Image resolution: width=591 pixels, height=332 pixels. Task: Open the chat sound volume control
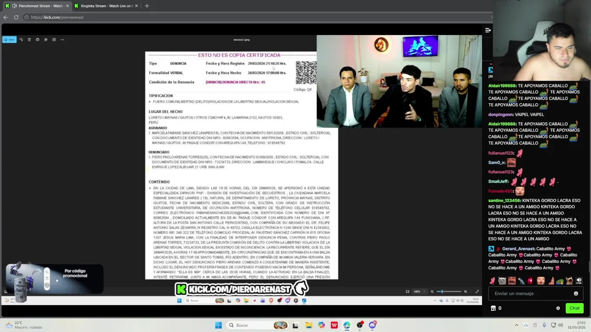click(579, 280)
